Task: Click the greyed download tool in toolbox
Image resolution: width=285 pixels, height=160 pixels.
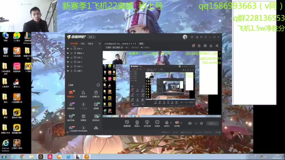Action: click(x=83, y=106)
